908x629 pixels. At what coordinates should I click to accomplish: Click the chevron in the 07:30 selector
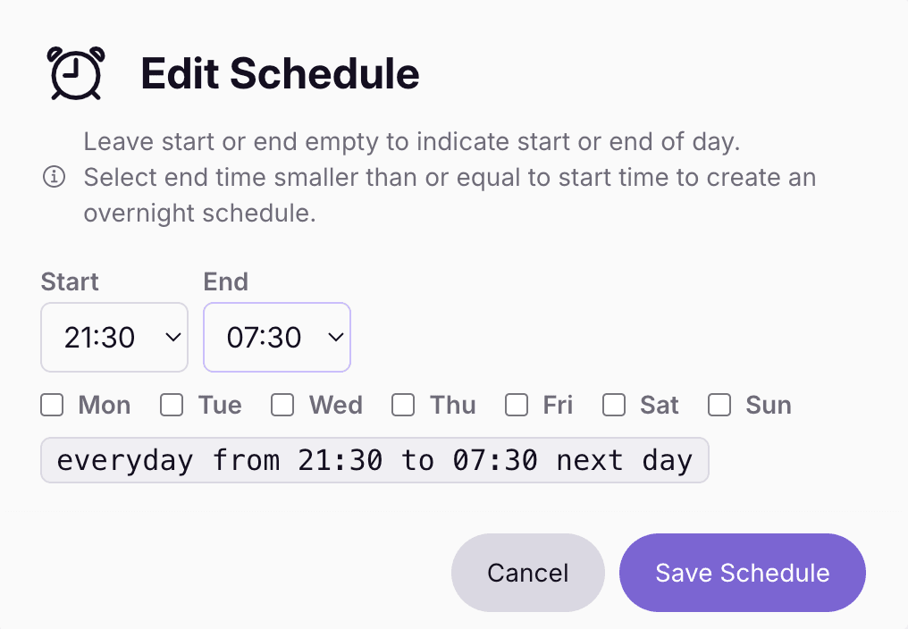click(336, 337)
